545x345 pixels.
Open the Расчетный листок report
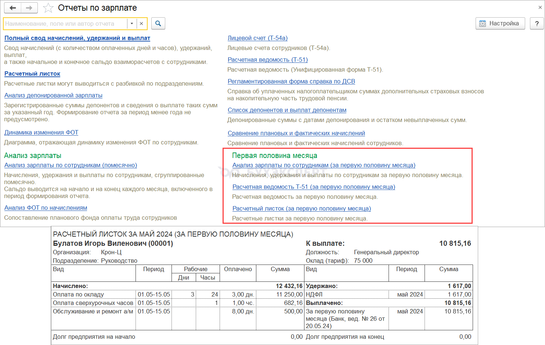tap(32, 73)
